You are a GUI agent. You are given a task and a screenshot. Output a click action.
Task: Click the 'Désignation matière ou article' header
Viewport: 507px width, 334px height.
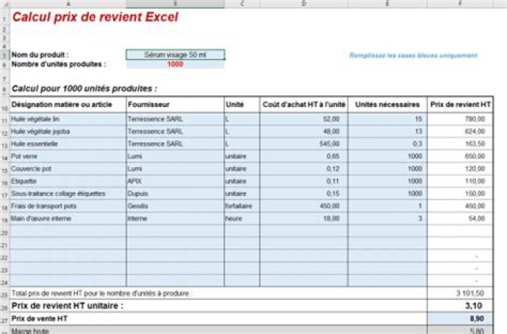(x=68, y=104)
